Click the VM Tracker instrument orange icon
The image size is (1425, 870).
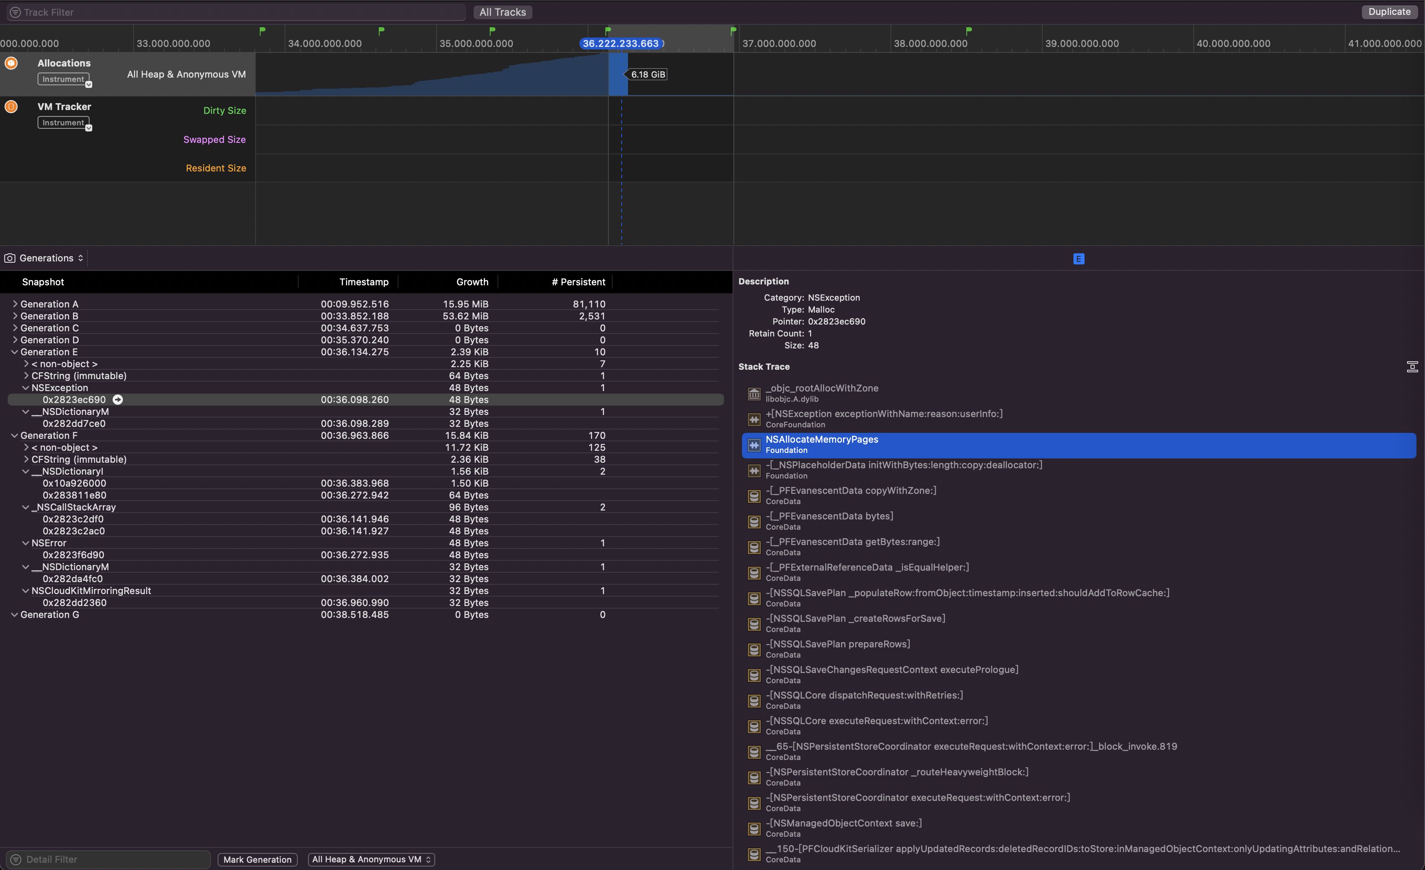[x=11, y=106]
